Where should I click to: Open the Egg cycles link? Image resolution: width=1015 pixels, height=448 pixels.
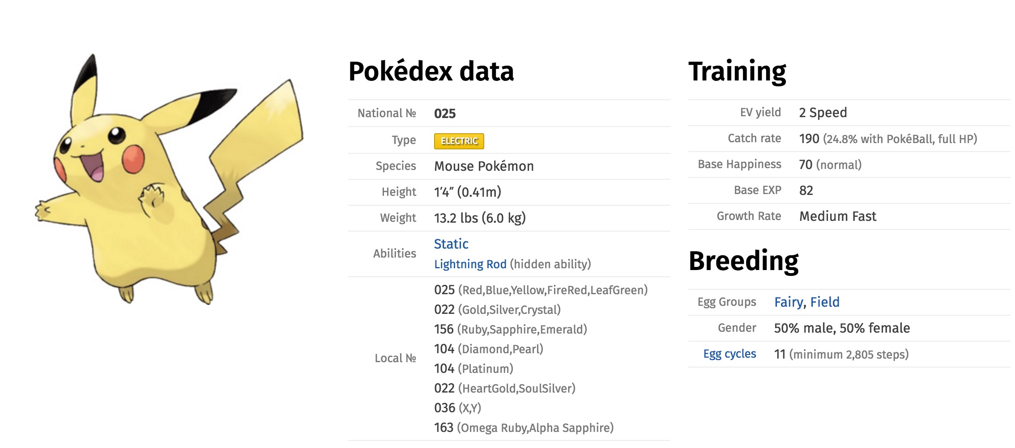[729, 354]
